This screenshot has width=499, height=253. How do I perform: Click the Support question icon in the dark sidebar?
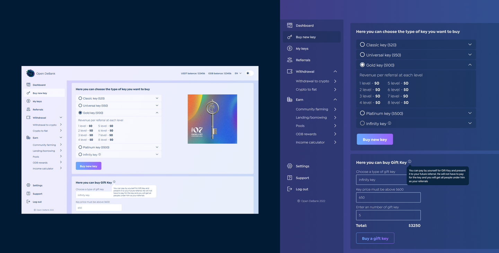[290, 178]
